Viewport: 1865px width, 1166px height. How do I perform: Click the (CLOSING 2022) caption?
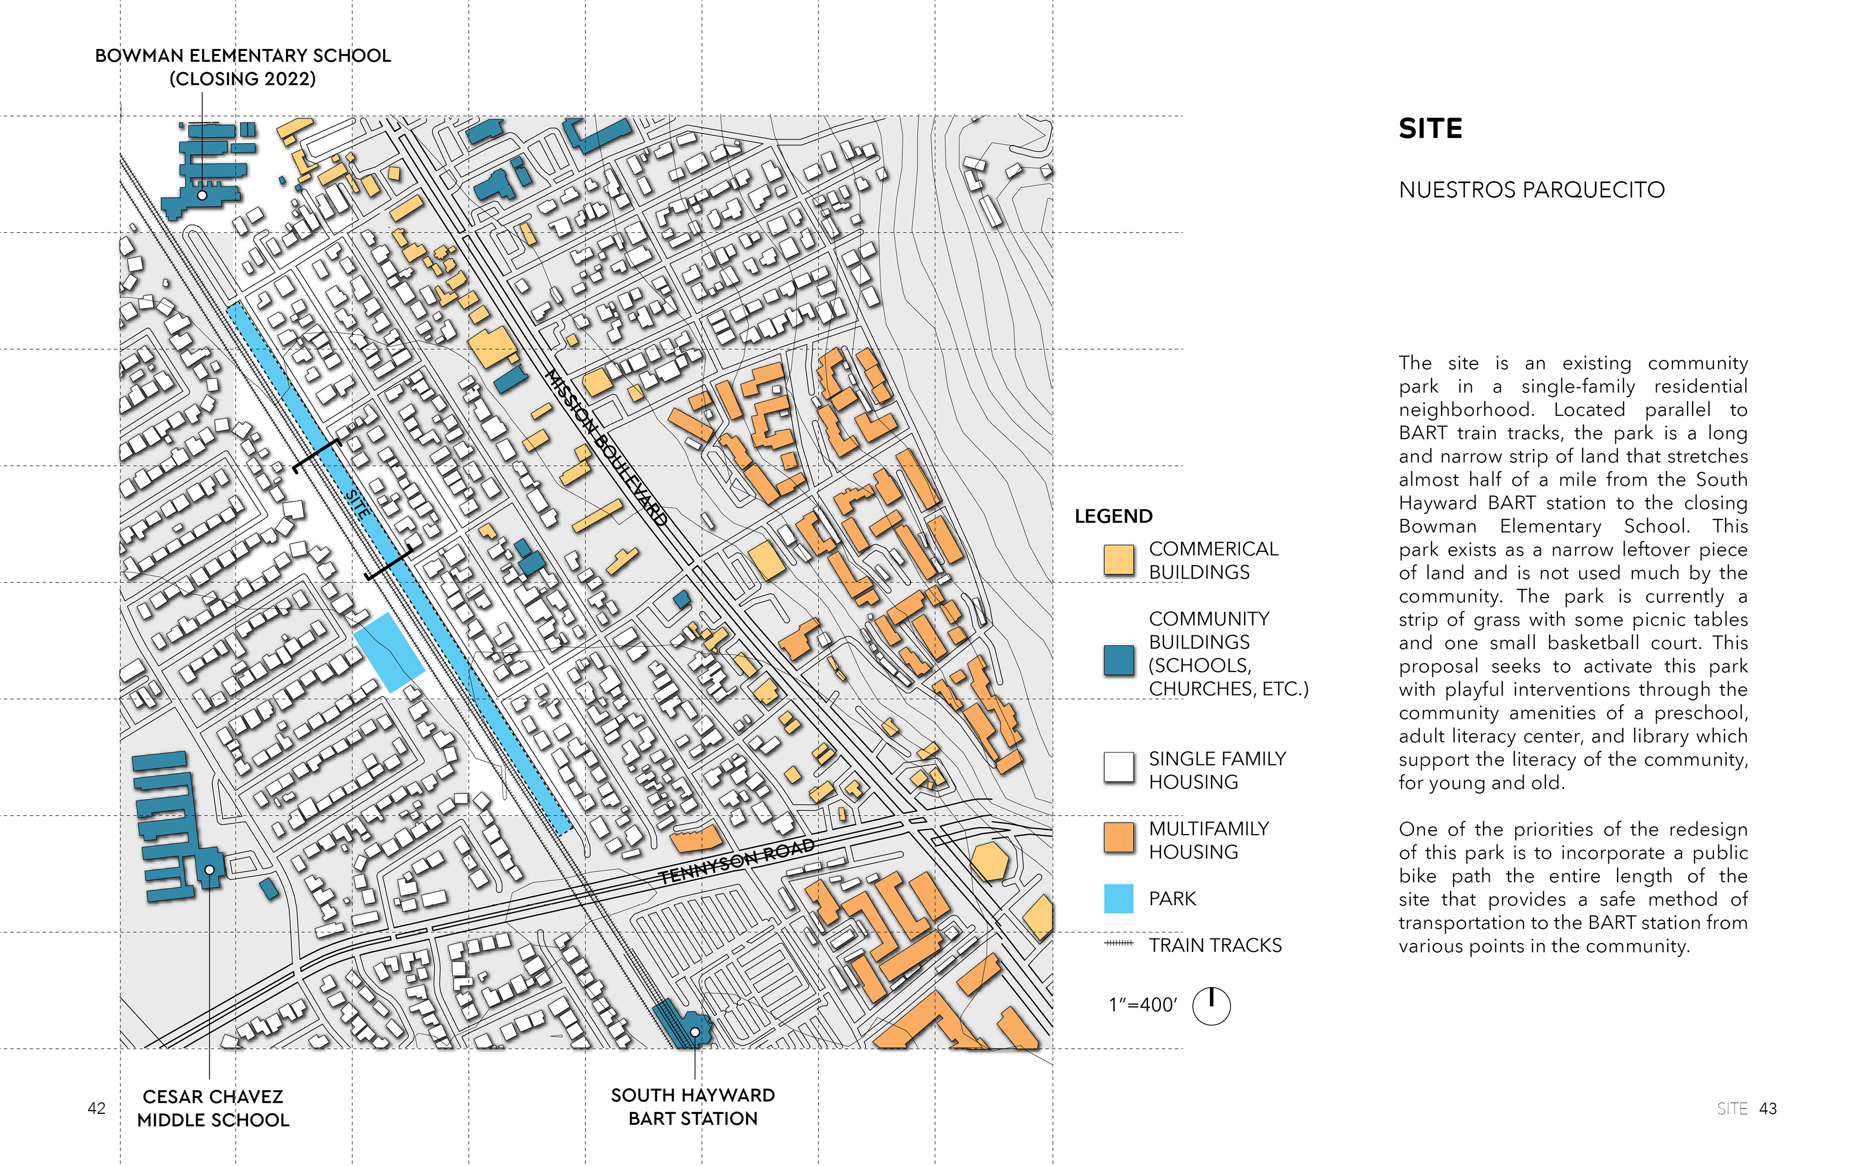pos(243,79)
